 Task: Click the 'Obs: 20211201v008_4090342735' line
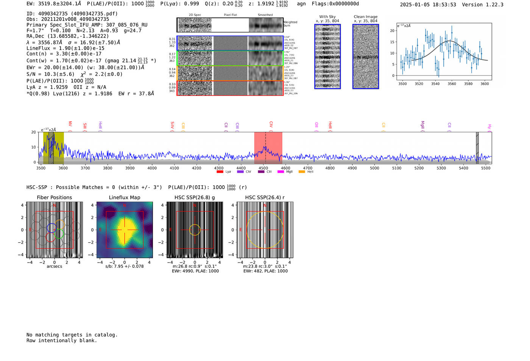(x=68, y=19)
